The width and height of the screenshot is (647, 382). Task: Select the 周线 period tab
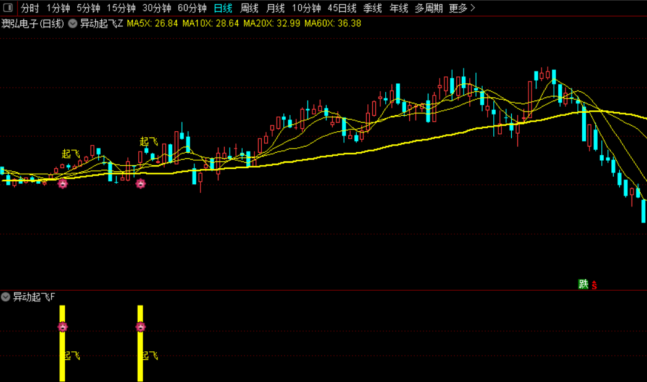click(x=249, y=8)
